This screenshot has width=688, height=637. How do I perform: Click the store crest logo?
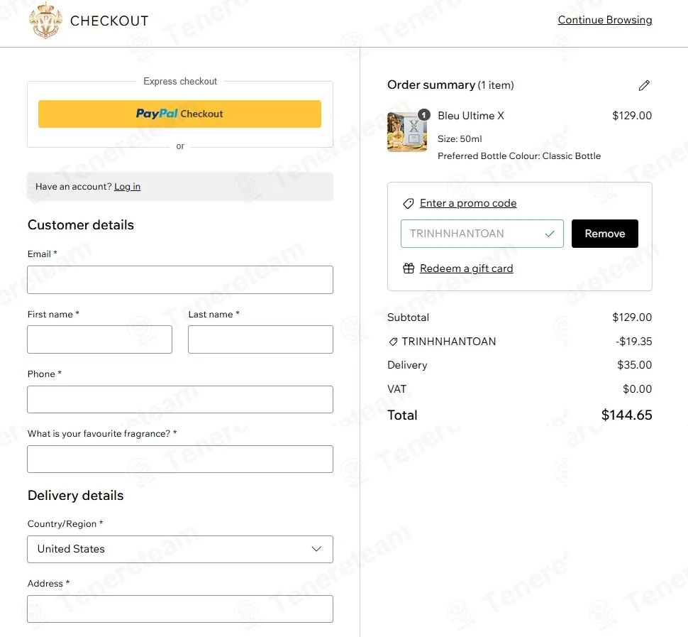45,20
